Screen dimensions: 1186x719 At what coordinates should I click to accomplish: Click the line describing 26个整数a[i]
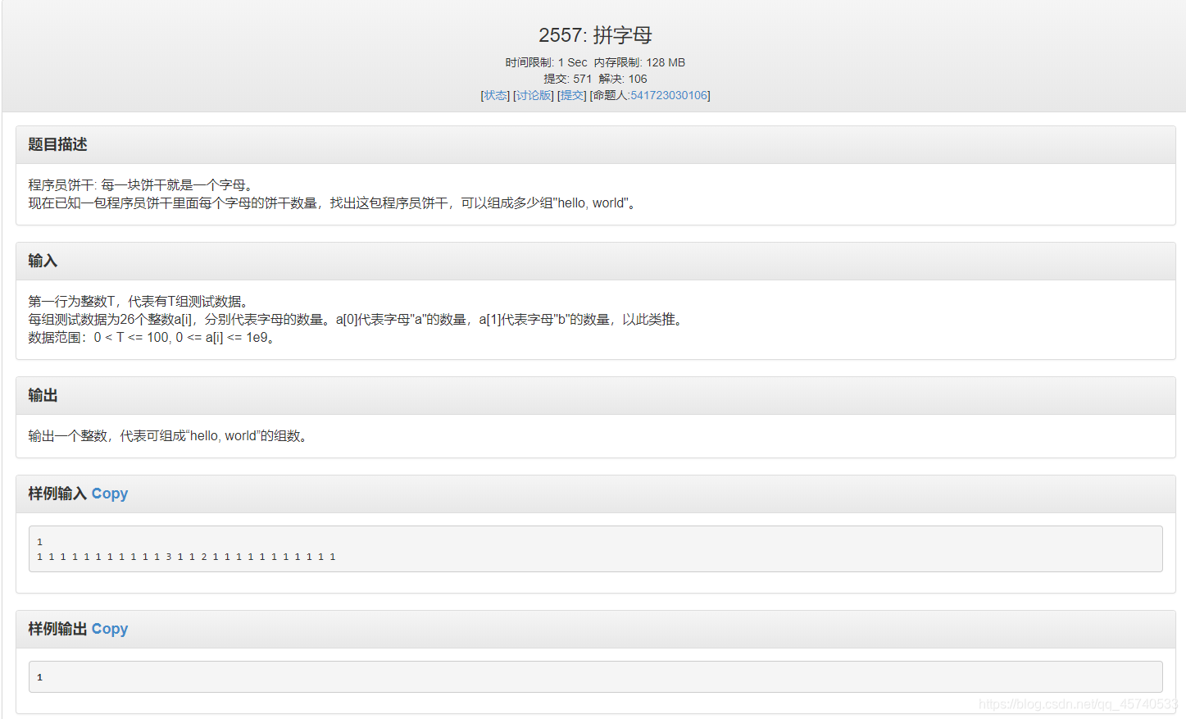pos(358,320)
